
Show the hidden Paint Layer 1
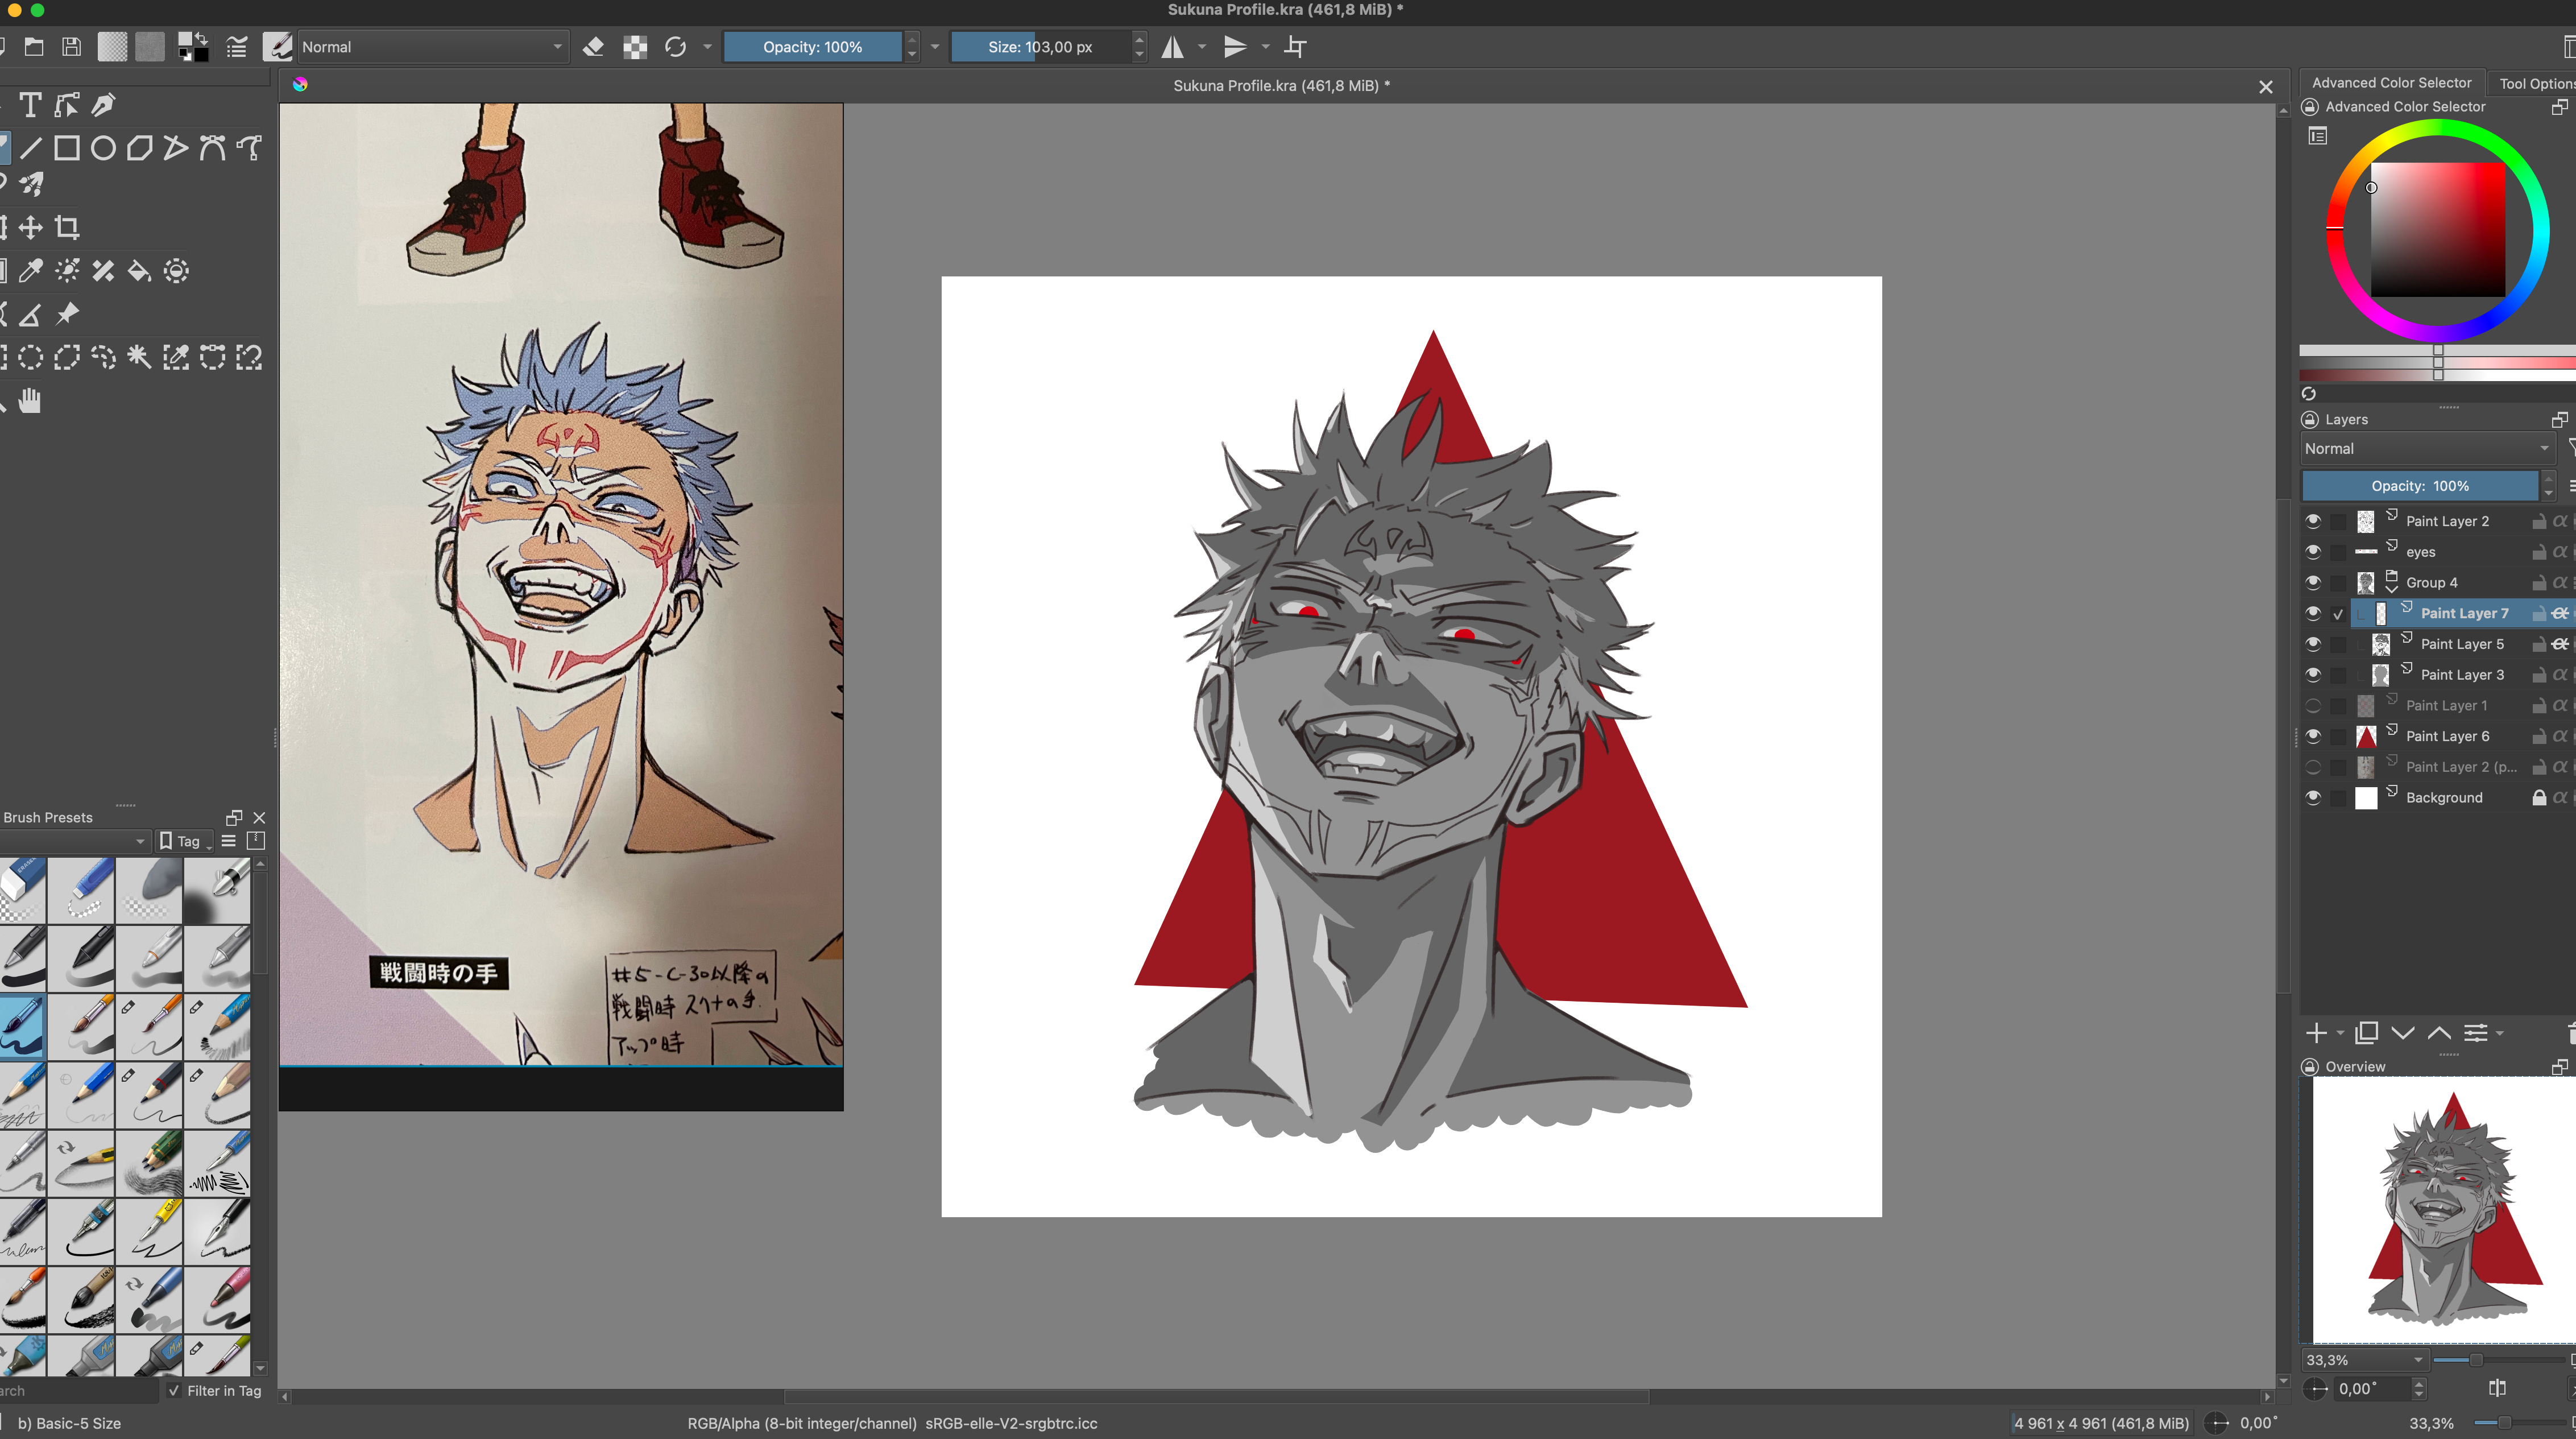2313,705
